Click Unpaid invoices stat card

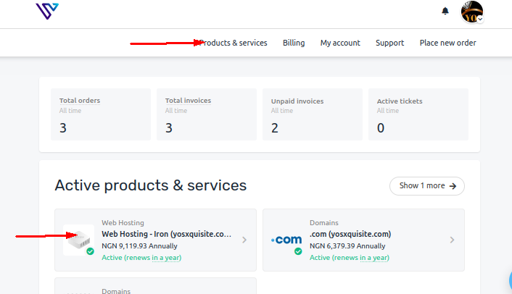[313, 114]
